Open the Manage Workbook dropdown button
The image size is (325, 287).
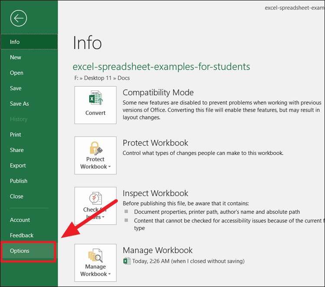[x=95, y=263]
